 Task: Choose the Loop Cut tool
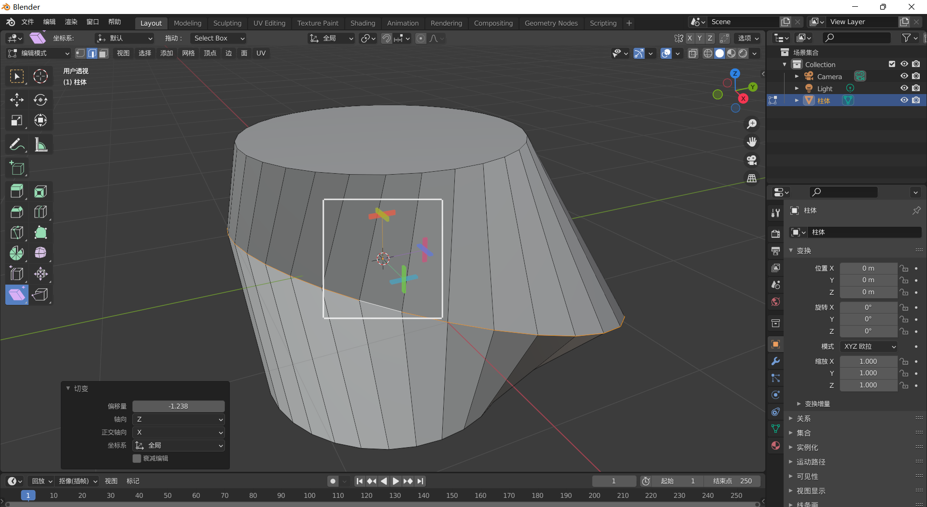point(41,212)
